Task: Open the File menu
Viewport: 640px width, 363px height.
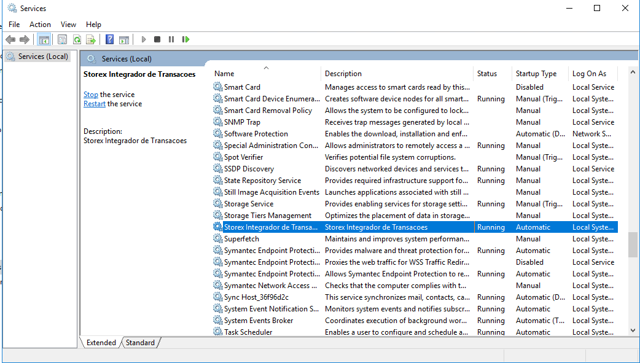Action: (14, 25)
